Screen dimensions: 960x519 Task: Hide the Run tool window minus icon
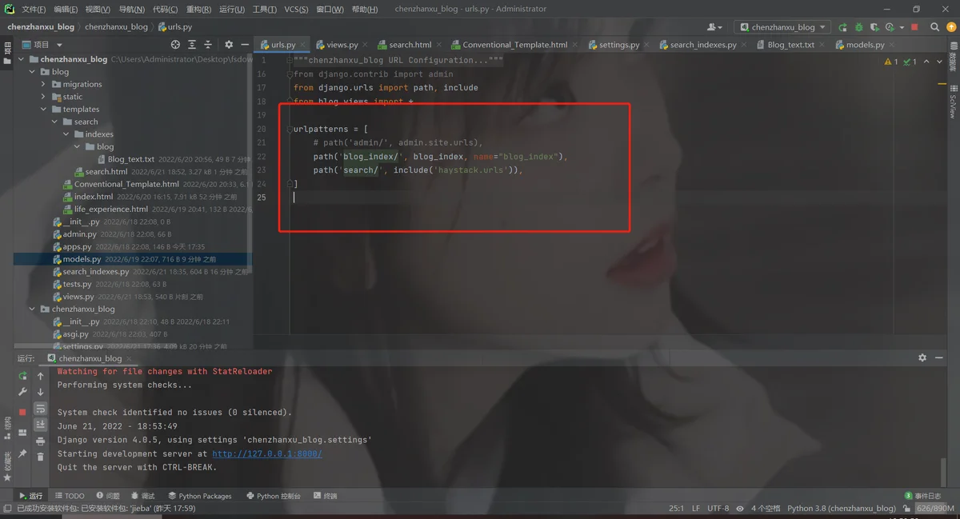tap(938, 358)
